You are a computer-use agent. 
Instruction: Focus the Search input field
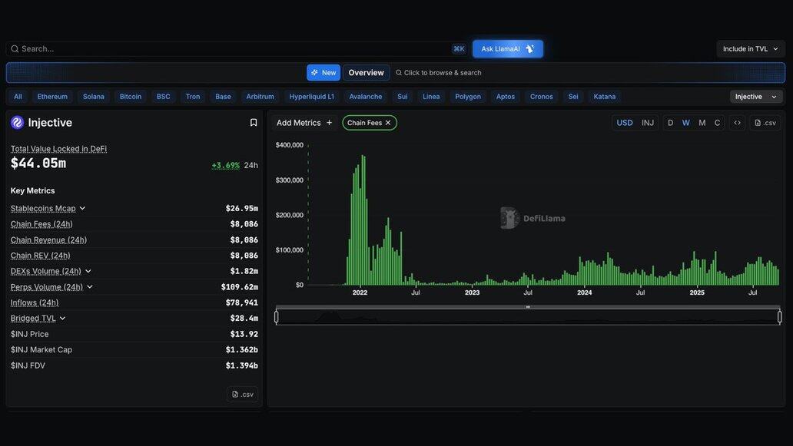tap(235, 49)
